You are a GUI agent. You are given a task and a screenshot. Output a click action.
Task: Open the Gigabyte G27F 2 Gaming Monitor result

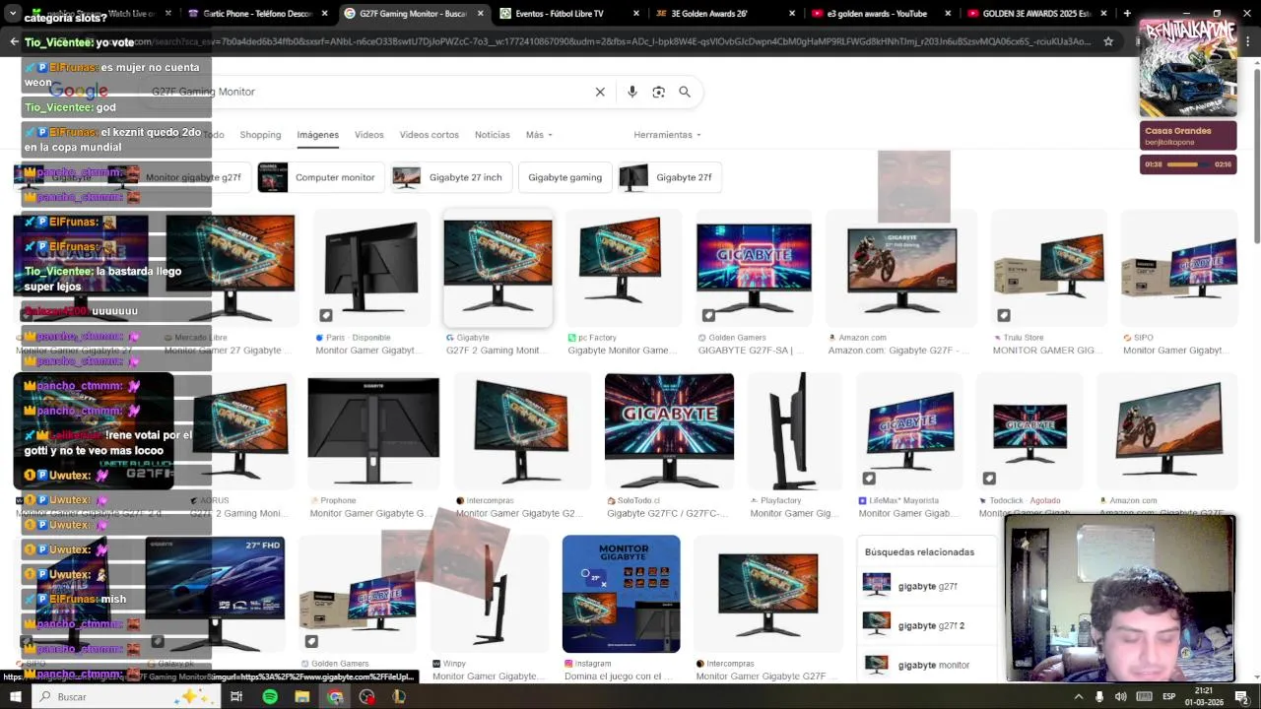pyautogui.click(x=498, y=268)
